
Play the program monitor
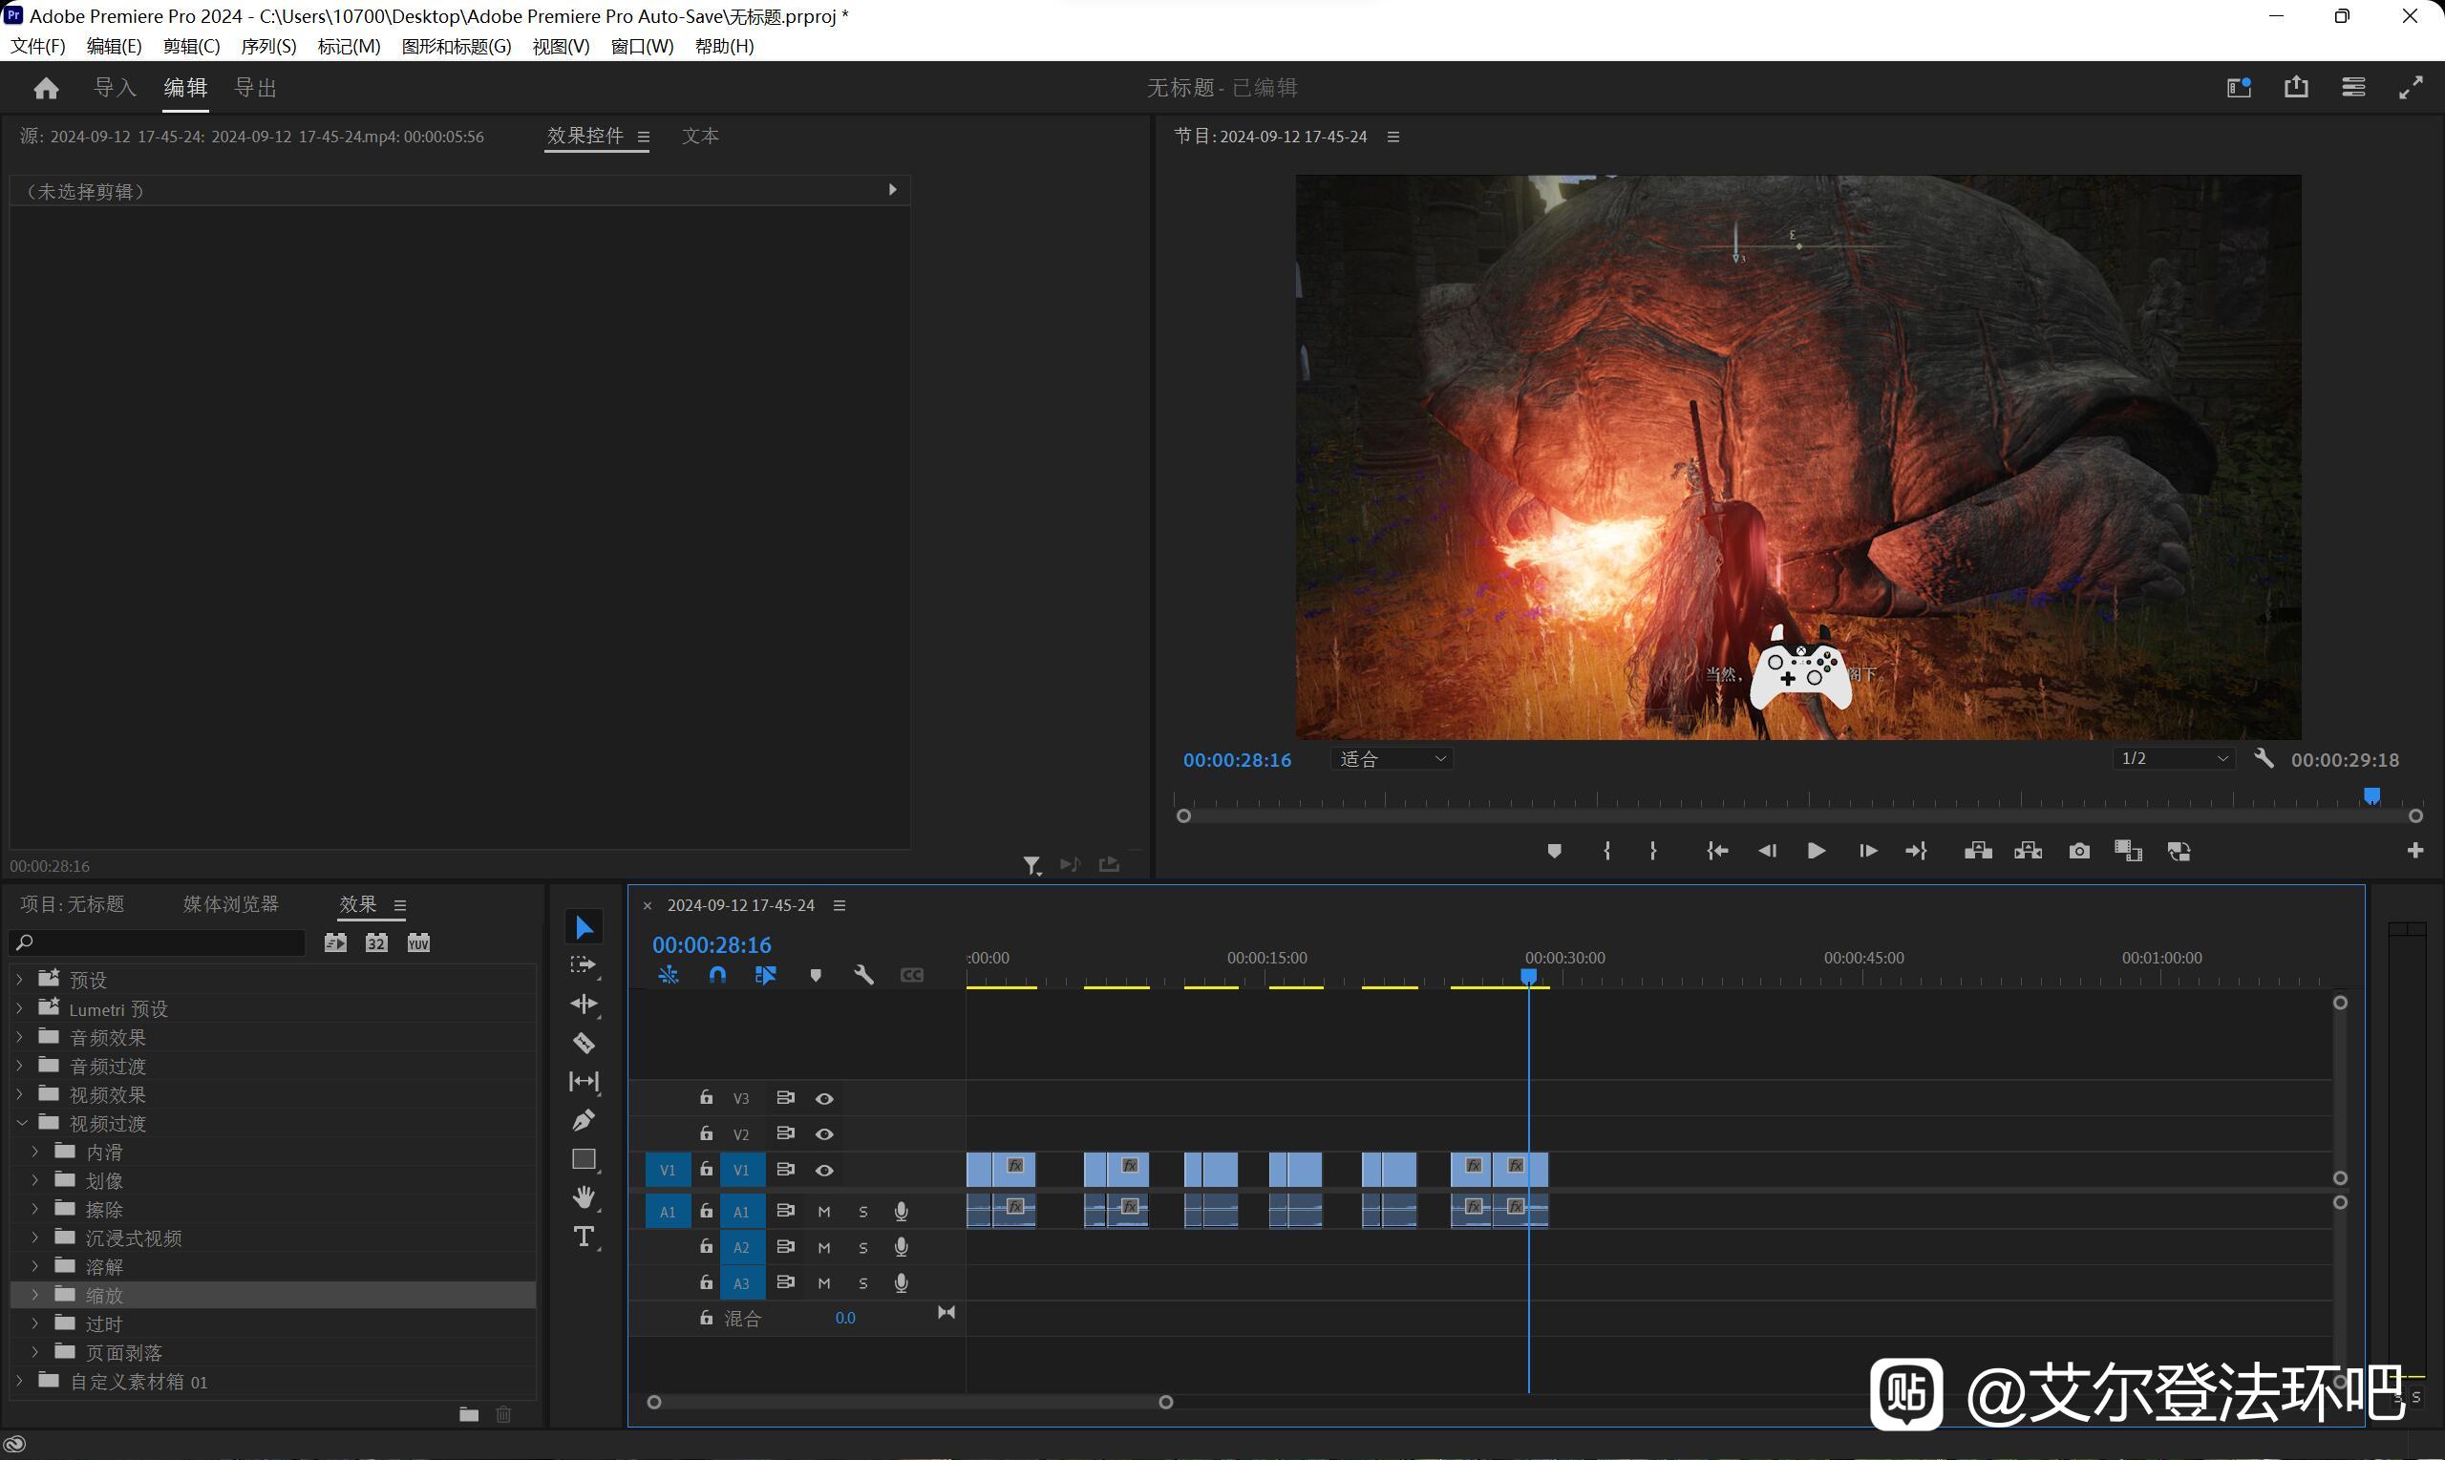click(1817, 851)
